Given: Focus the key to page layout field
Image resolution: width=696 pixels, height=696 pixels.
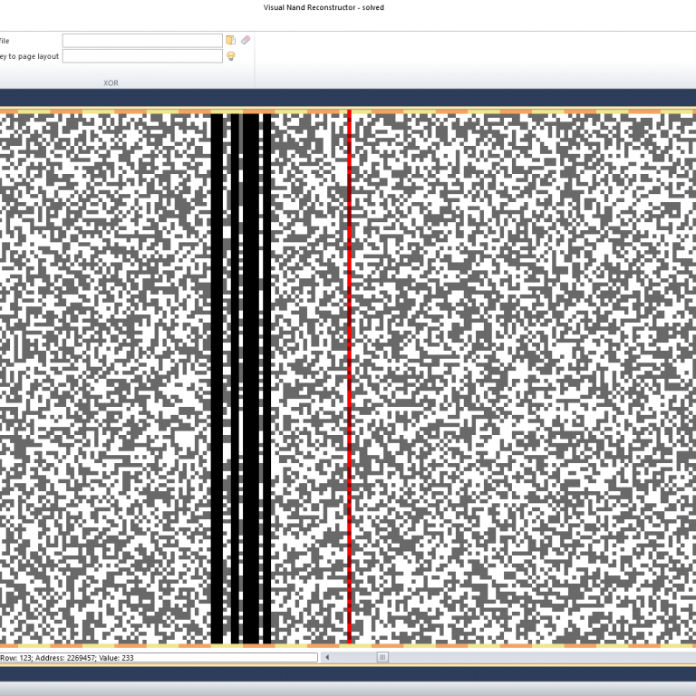Looking at the screenshot, I should (141, 56).
